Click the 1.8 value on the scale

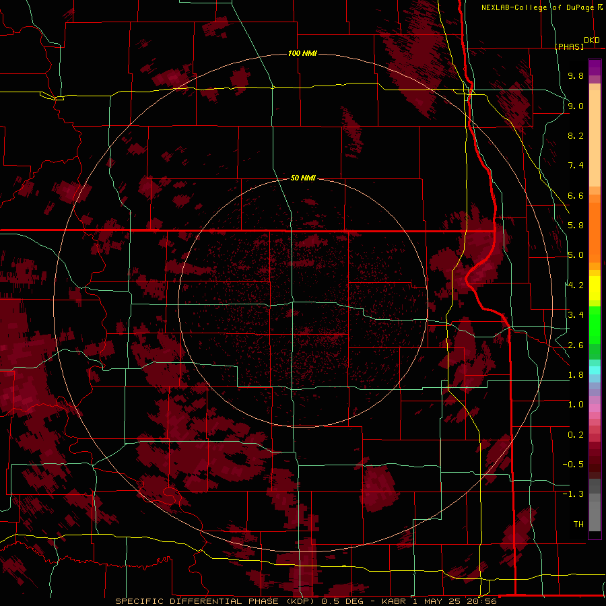(576, 375)
